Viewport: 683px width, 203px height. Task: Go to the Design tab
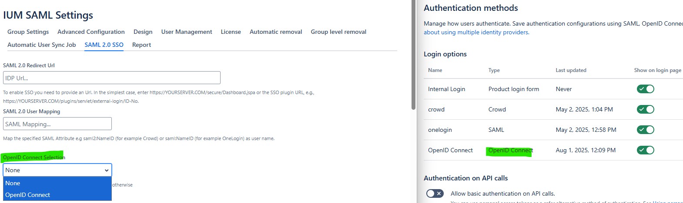[x=143, y=32]
